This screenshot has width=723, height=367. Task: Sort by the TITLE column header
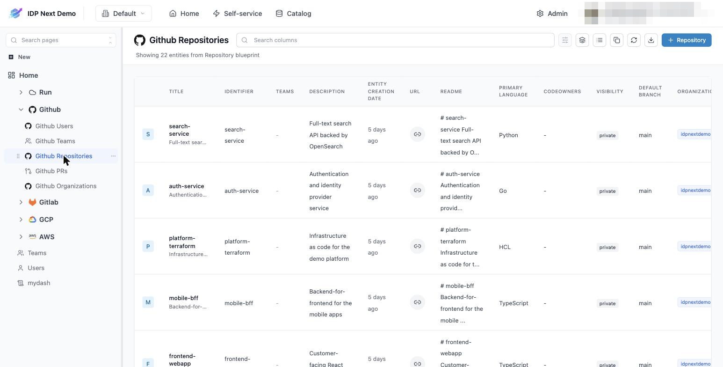point(176,92)
